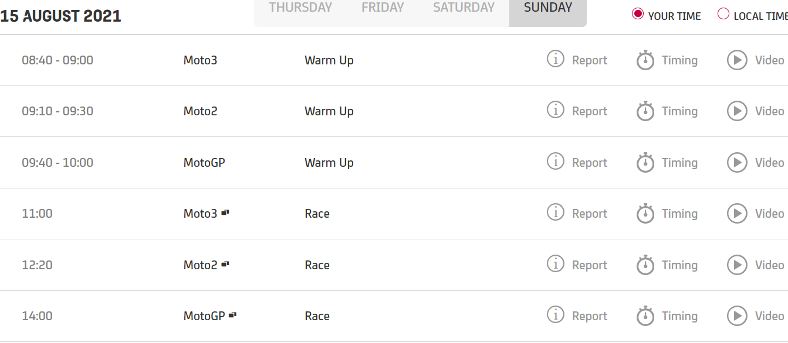Image resolution: width=788 pixels, height=343 pixels.
Task: Click the Report info icon for Moto2 Race
Action: [x=555, y=264]
